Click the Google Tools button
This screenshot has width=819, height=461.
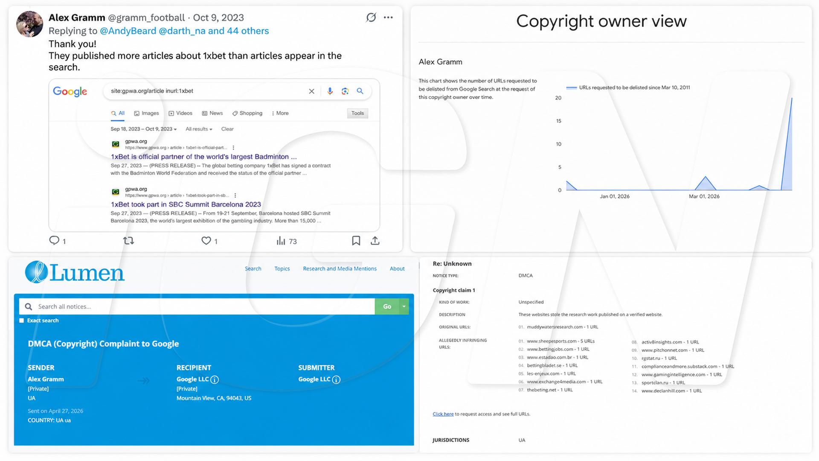pos(357,113)
